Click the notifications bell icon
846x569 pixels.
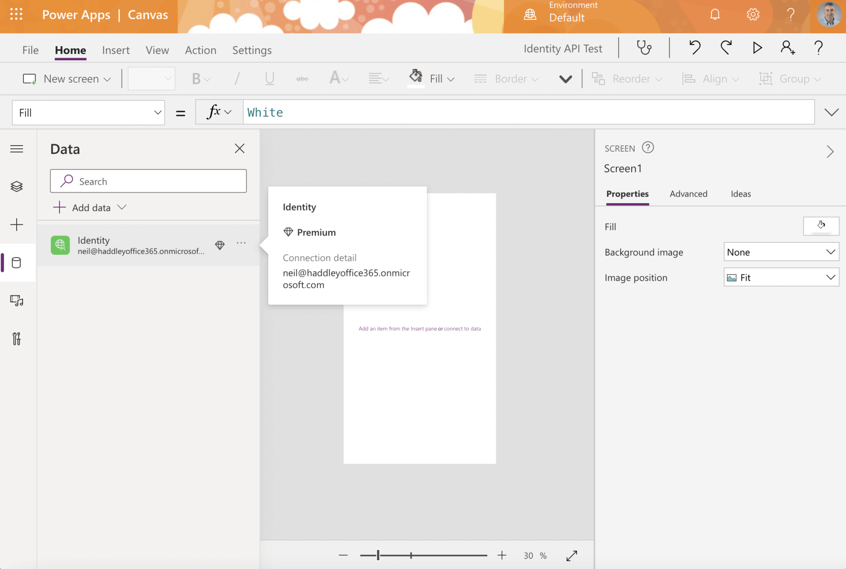(715, 15)
